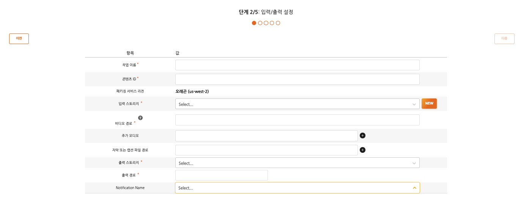529x206 pixels.
Task: Select the fourth step indicator circle
Action: point(272,23)
